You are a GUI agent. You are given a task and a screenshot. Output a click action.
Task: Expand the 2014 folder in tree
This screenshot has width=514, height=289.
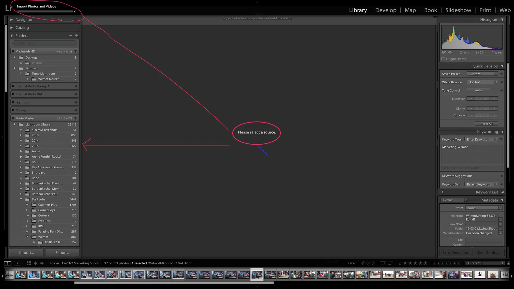click(x=21, y=140)
